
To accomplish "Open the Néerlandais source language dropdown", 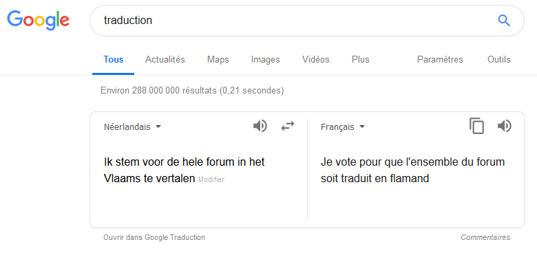I will point(132,127).
